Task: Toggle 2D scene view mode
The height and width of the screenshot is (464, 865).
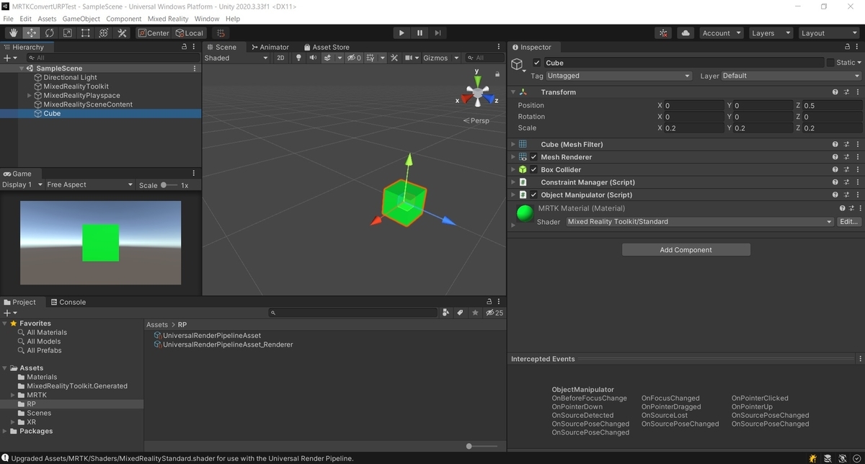Action: click(280, 58)
